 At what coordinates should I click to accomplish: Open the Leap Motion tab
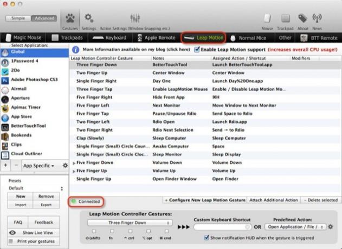(203, 38)
